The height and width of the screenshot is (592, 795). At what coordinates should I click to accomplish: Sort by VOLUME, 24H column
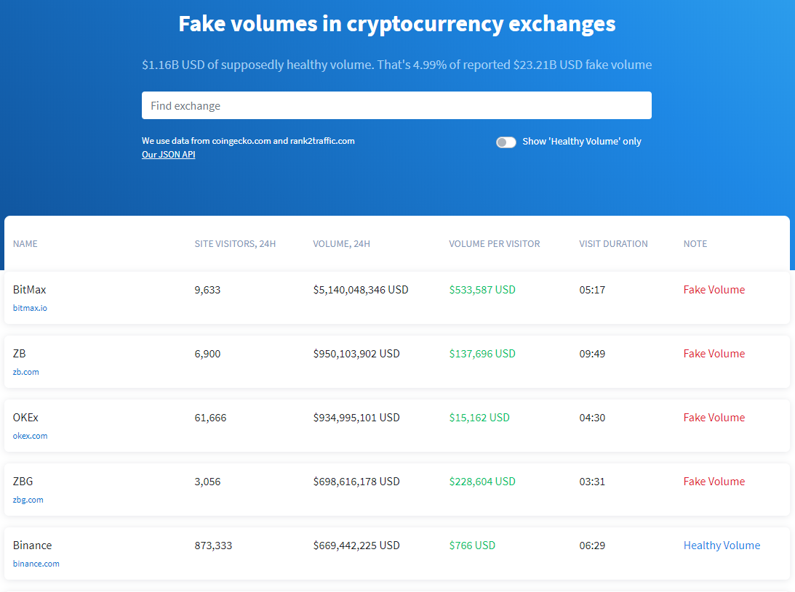341,243
